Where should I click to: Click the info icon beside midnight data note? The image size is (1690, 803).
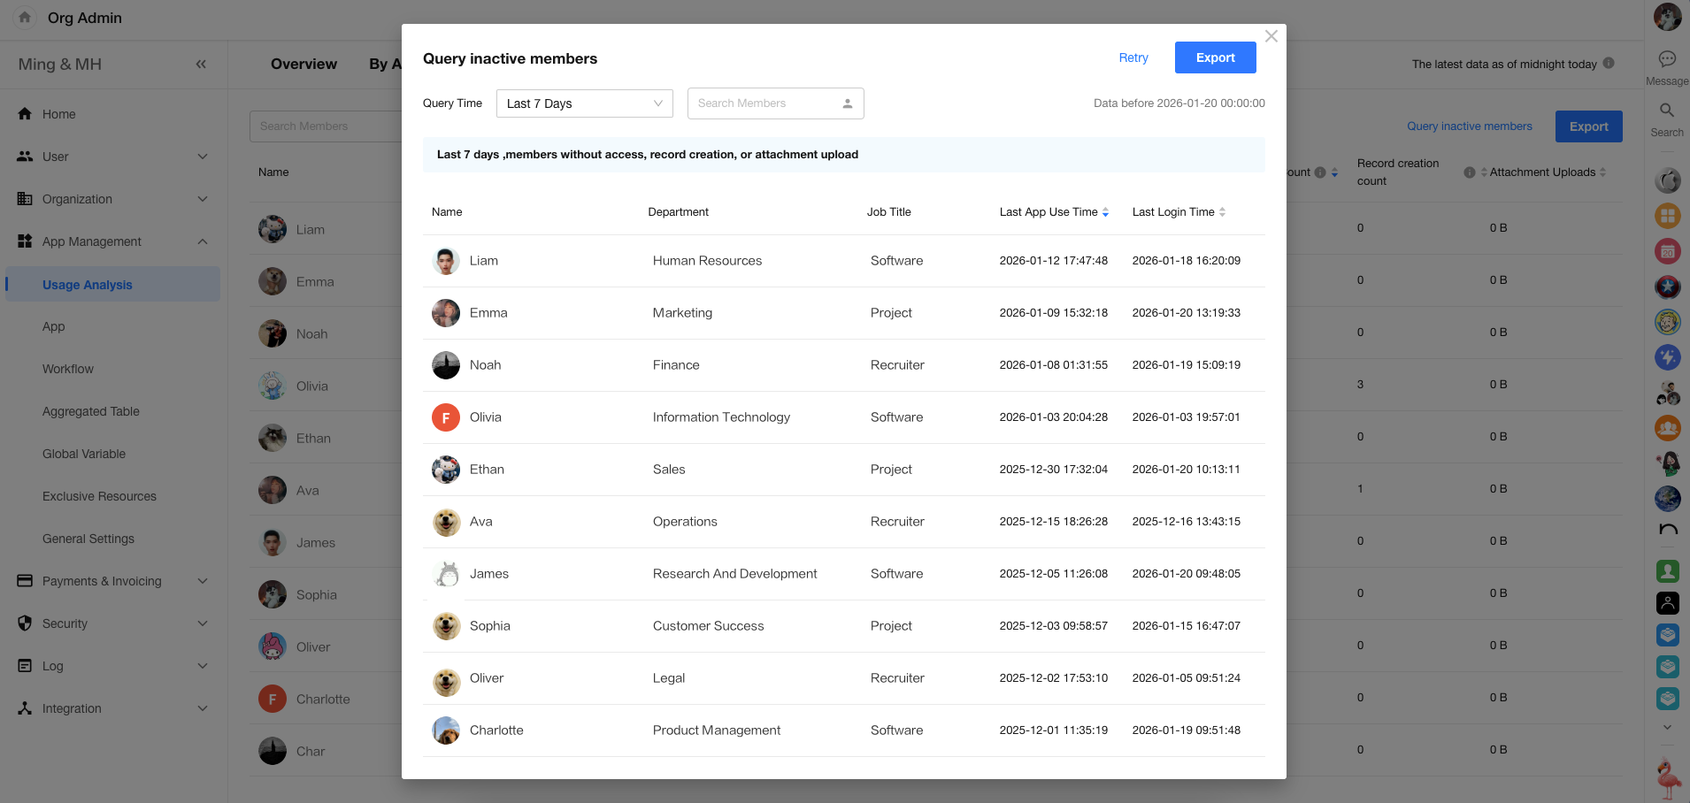[1609, 64]
